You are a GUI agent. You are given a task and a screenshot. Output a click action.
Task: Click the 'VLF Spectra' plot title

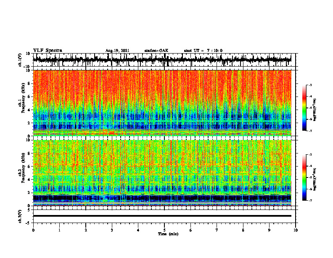point(48,51)
